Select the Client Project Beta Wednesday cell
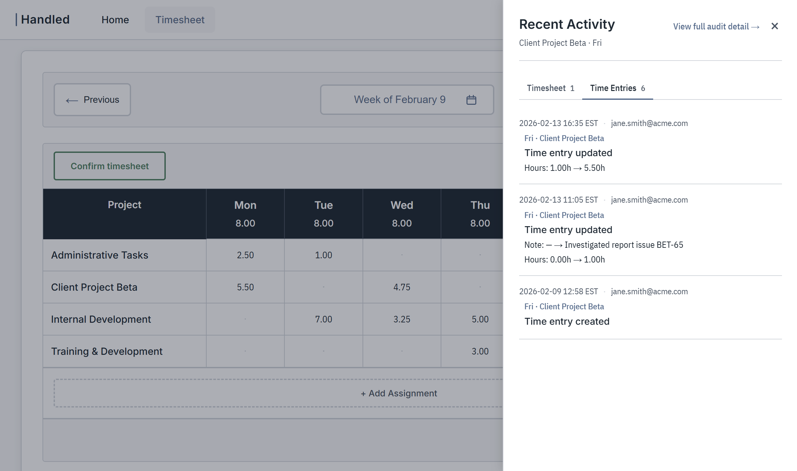Screen dimensions: 797x471 click(401, 287)
